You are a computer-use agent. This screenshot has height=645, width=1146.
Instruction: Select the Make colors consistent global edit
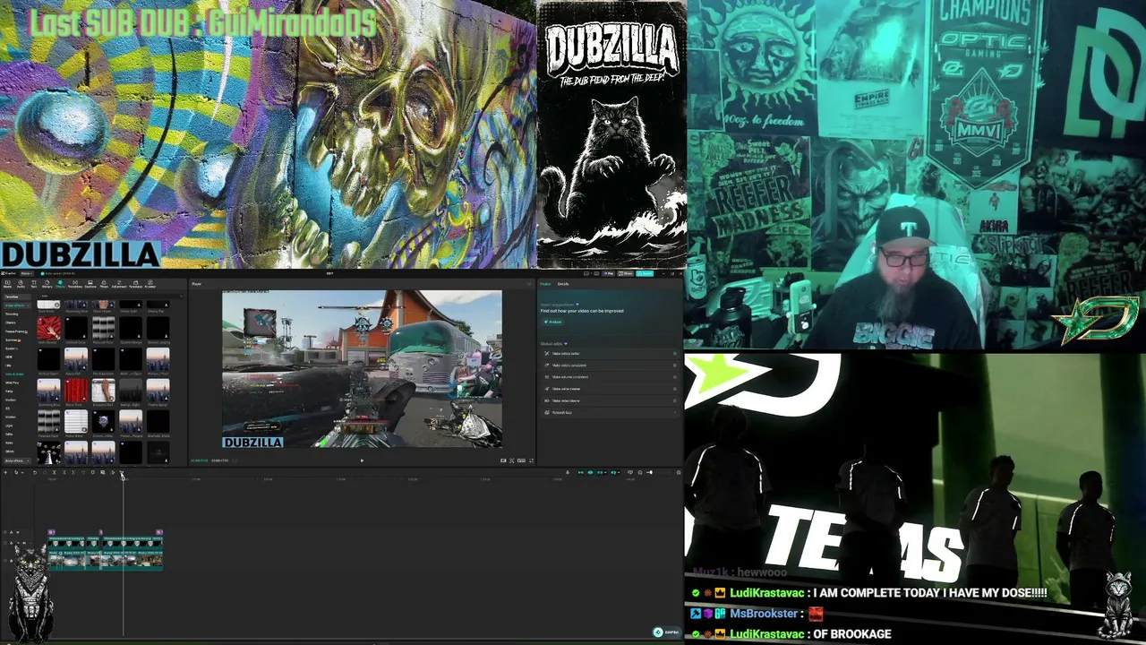pos(609,365)
